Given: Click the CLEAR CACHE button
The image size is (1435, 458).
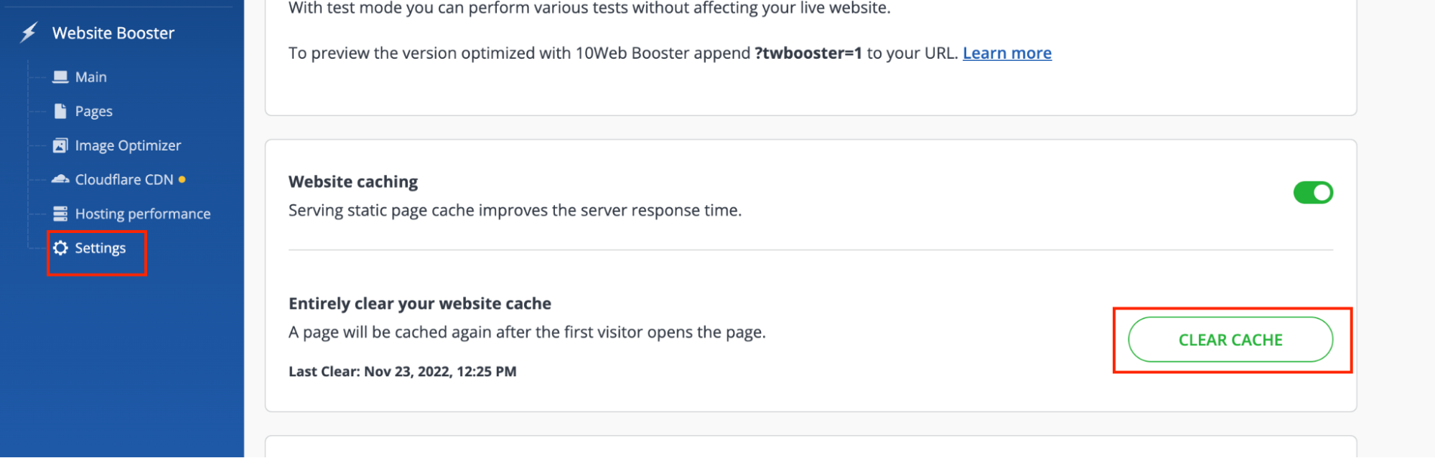Looking at the screenshot, I should pyautogui.click(x=1230, y=340).
